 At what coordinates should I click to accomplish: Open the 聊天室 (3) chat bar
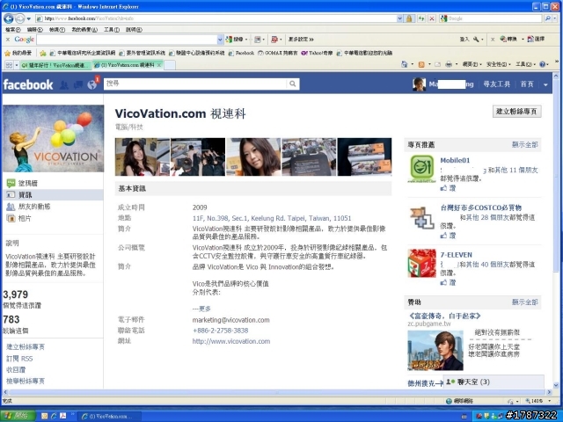pos(494,382)
